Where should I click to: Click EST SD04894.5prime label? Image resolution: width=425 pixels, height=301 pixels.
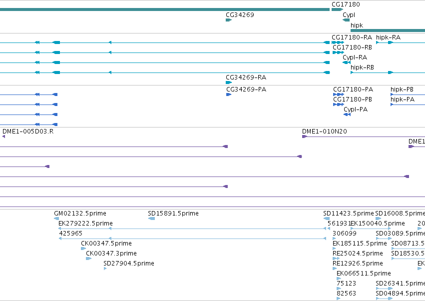click(x=401, y=294)
